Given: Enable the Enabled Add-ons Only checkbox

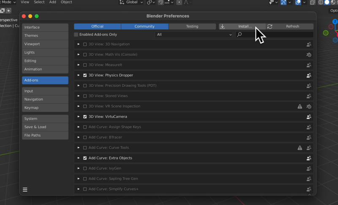Looking at the screenshot, I should pos(76,35).
